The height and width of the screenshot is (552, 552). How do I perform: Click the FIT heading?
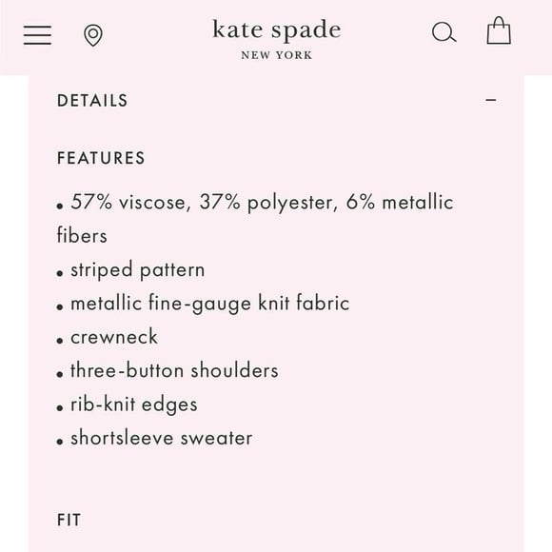(x=69, y=520)
